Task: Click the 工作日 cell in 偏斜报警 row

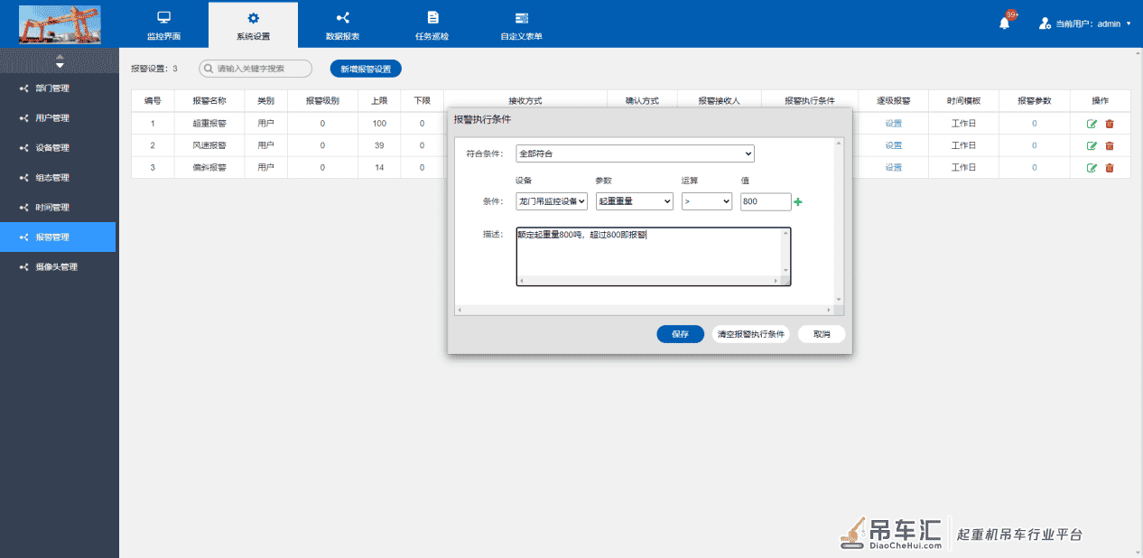Action: [x=963, y=168]
